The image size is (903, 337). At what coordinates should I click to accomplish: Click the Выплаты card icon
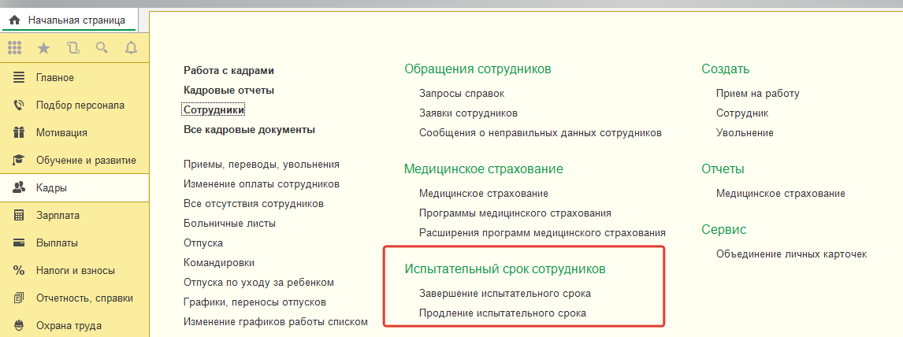click(x=19, y=243)
